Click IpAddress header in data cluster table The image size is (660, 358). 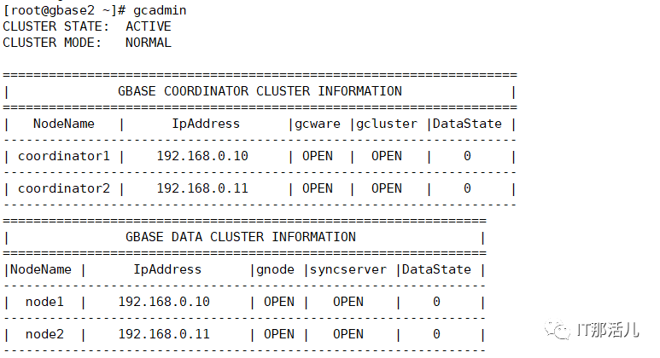coord(167,269)
